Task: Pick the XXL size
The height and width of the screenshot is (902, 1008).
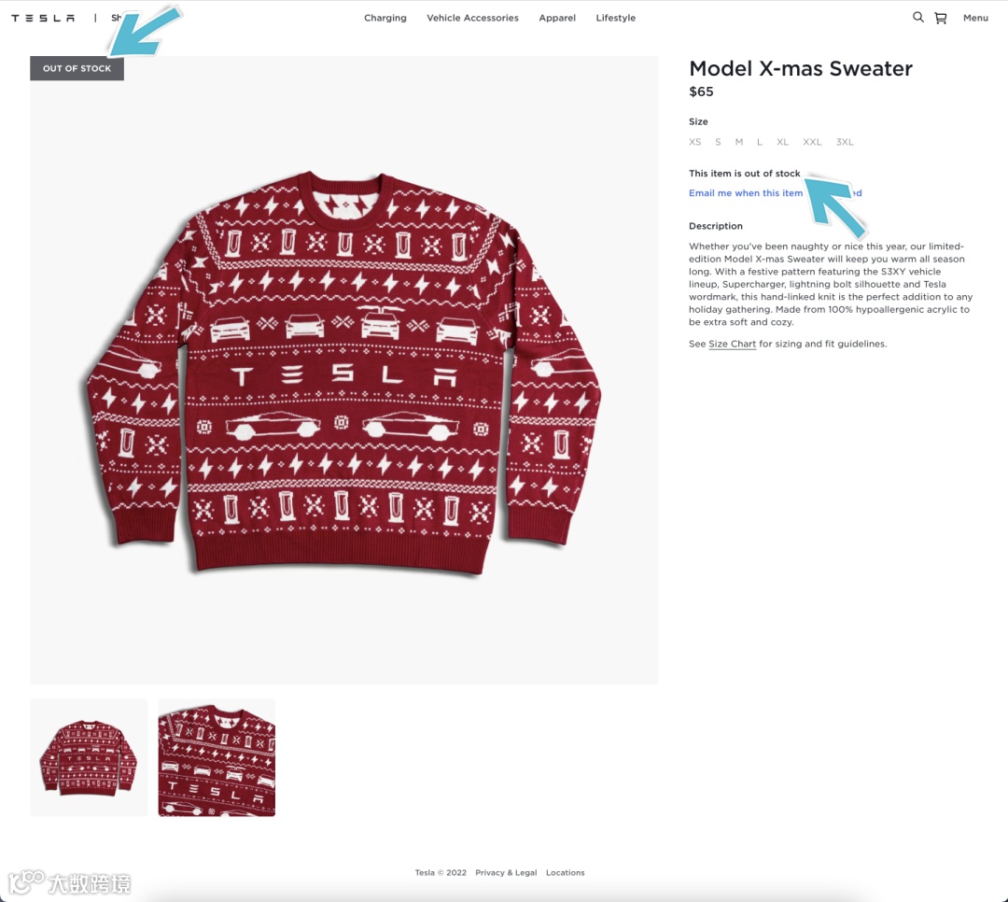Action: pyautogui.click(x=812, y=142)
